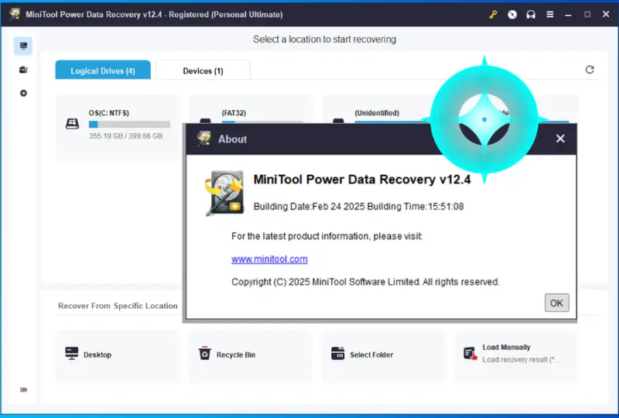Close the About dialog

point(560,139)
